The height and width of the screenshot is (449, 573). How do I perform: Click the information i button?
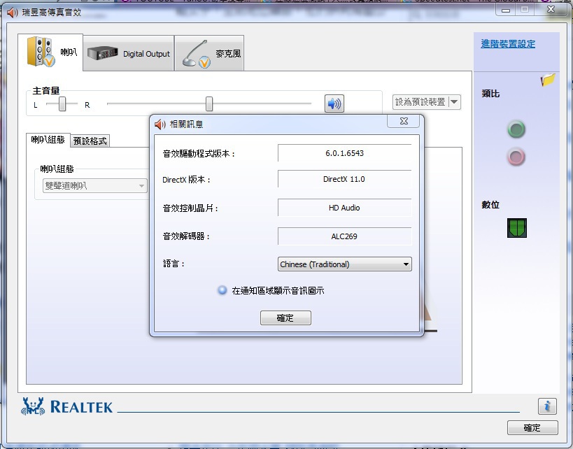tap(547, 406)
